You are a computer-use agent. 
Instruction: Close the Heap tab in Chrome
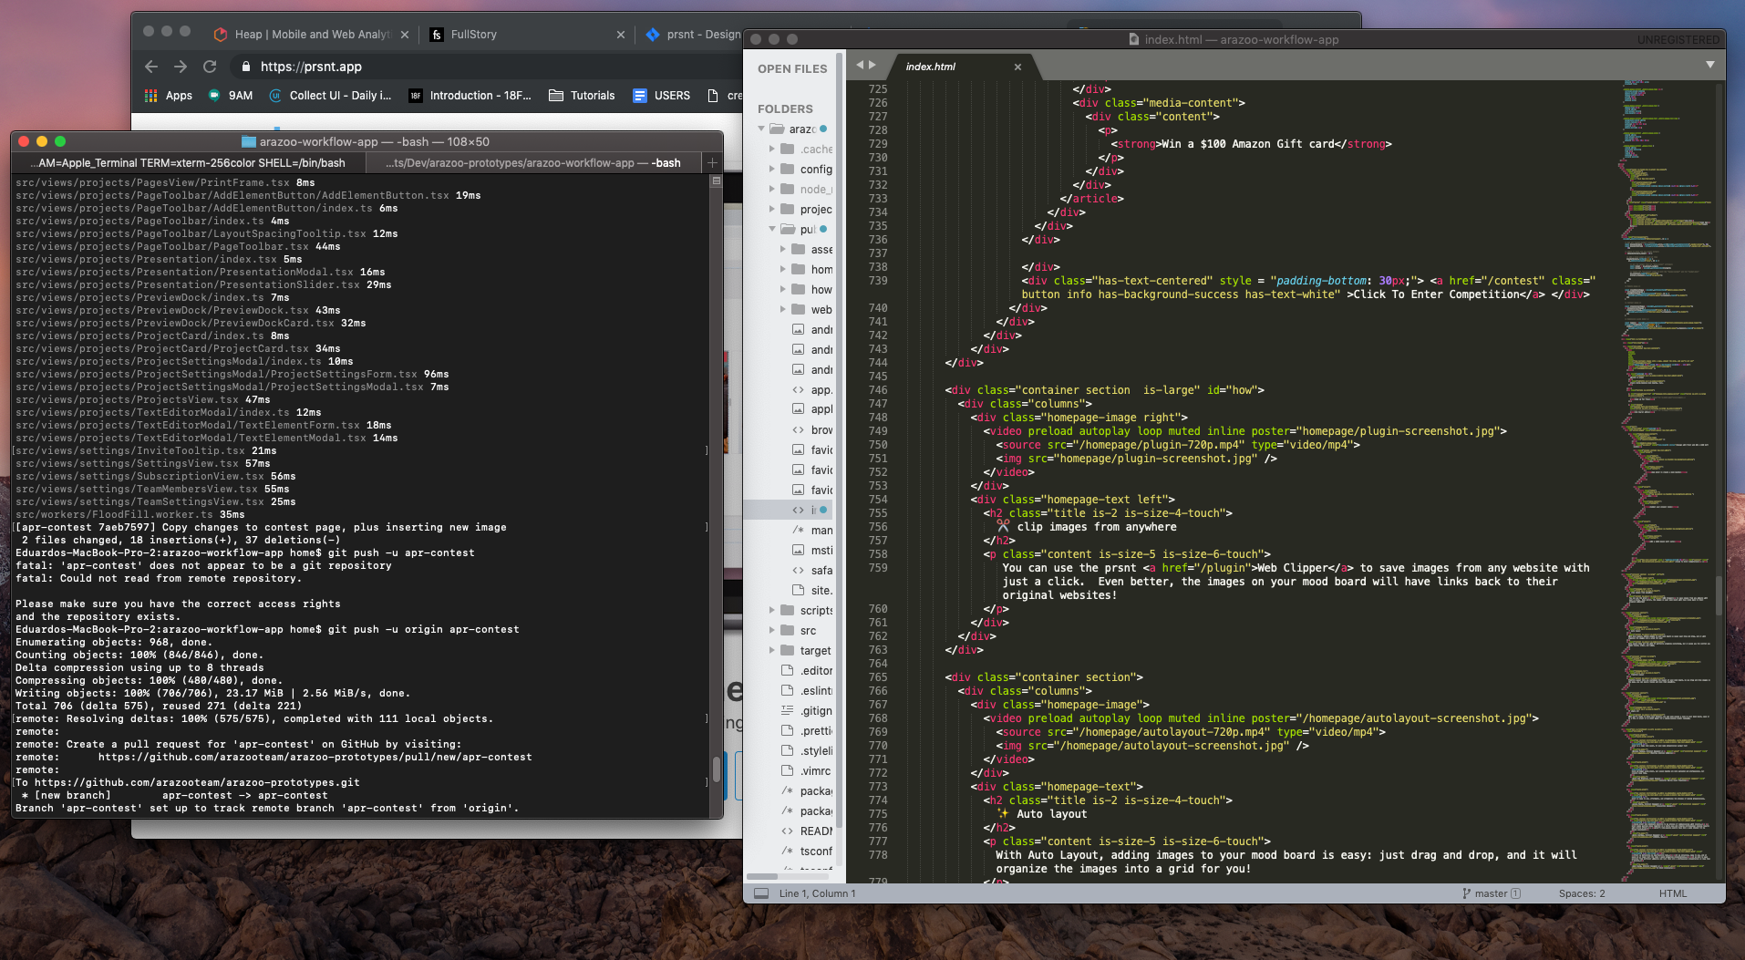click(405, 35)
